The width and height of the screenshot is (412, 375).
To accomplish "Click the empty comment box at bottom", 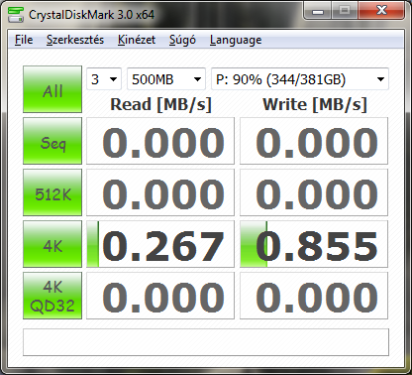I will point(206,342).
